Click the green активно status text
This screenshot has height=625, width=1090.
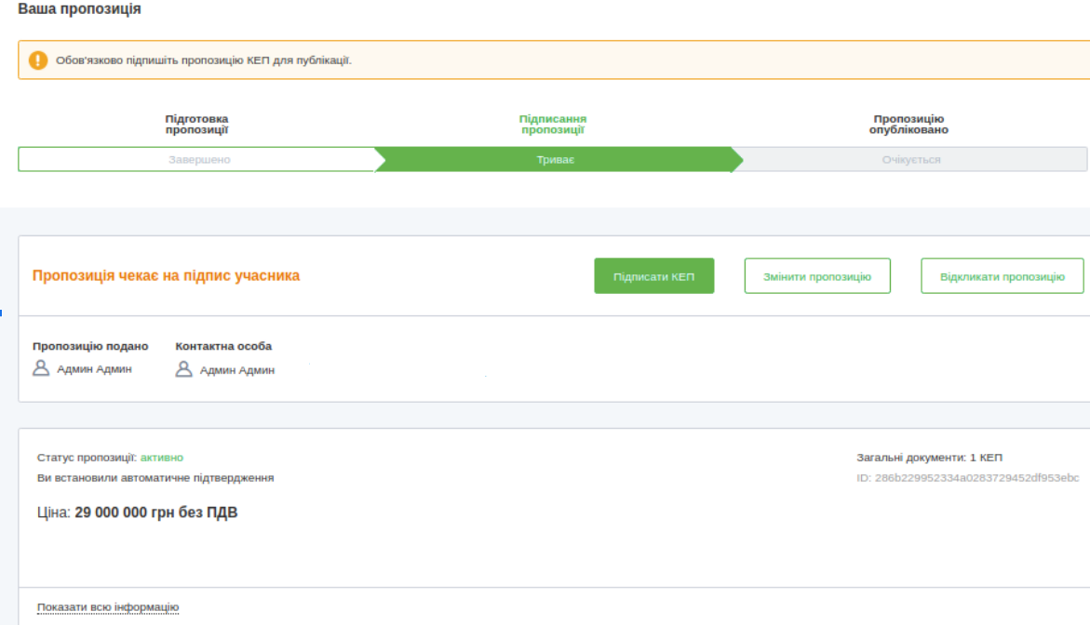[162, 458]
